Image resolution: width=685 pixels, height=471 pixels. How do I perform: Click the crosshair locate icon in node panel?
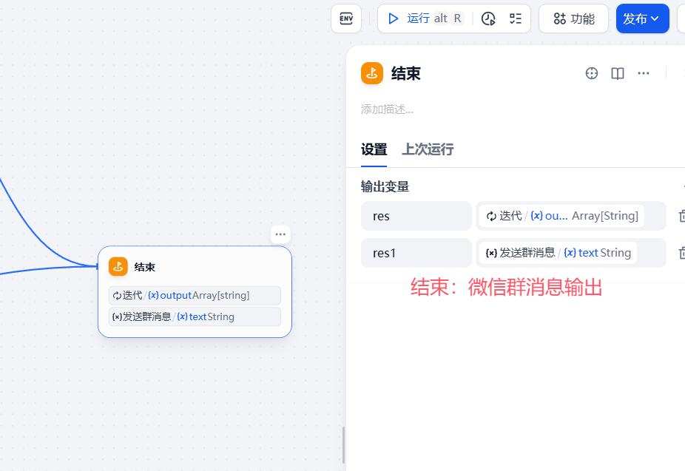pyautogui.click(x=591, y=73)
